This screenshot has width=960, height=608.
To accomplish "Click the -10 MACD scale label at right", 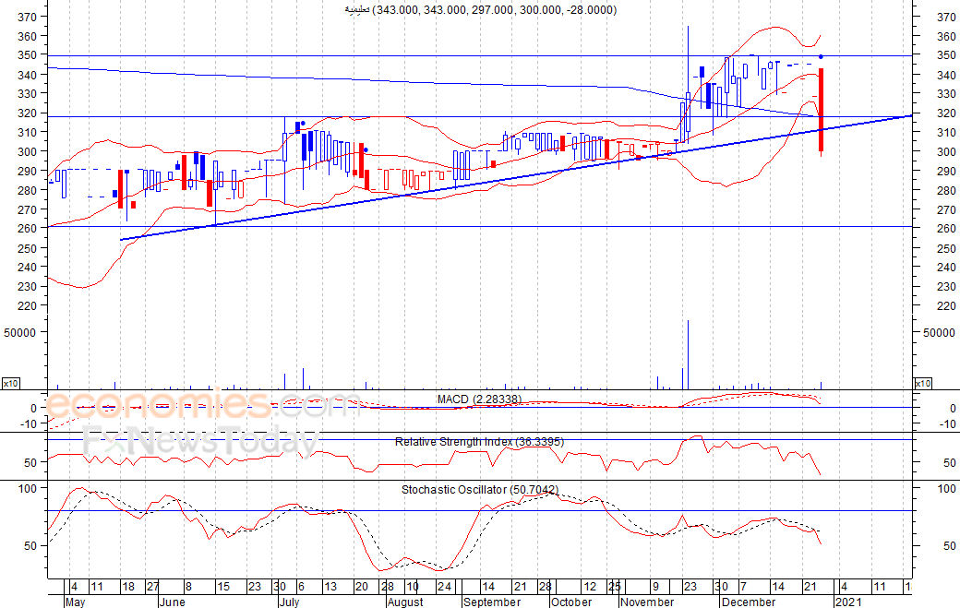I will [x=947, y=423].
